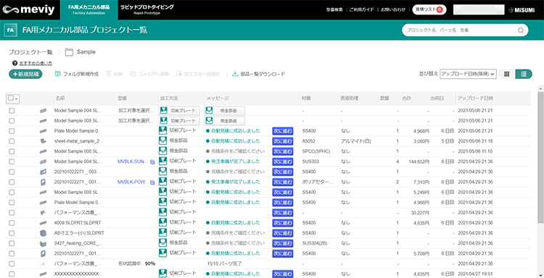Open お問い合わせ in top navigation
Screen dimensions: 544x278
tap(392, 9)
